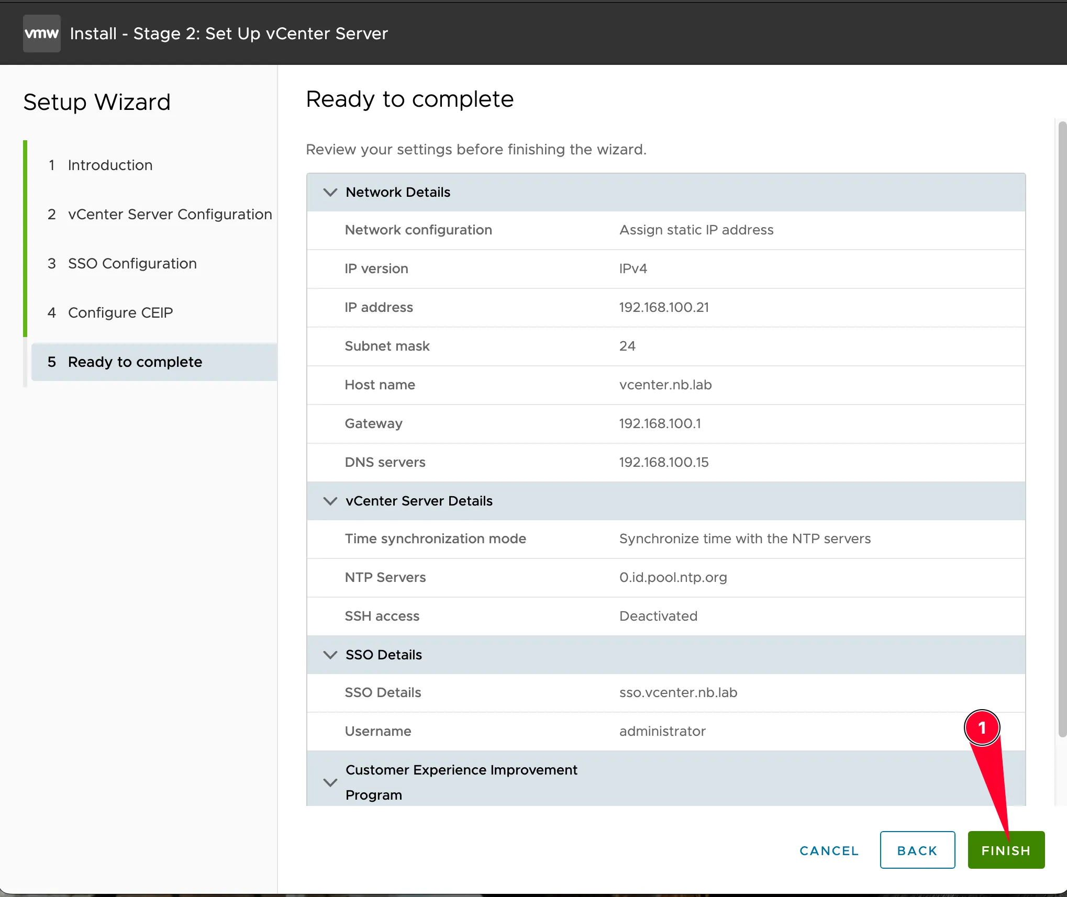Click the NTP Servers label
Screen dimensions: 1067x897
tap(385, 577)
